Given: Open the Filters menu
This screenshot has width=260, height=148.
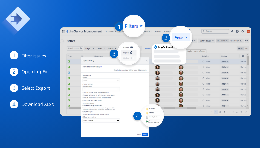Looking at the screenshot, I should click(x=134, y=26).
